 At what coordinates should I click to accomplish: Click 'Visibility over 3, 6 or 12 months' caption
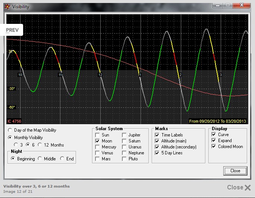coord(37,186)
